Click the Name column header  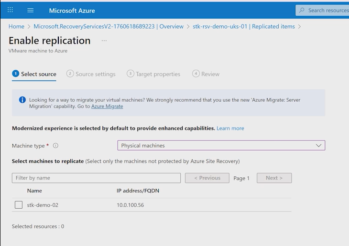[34, 191]
